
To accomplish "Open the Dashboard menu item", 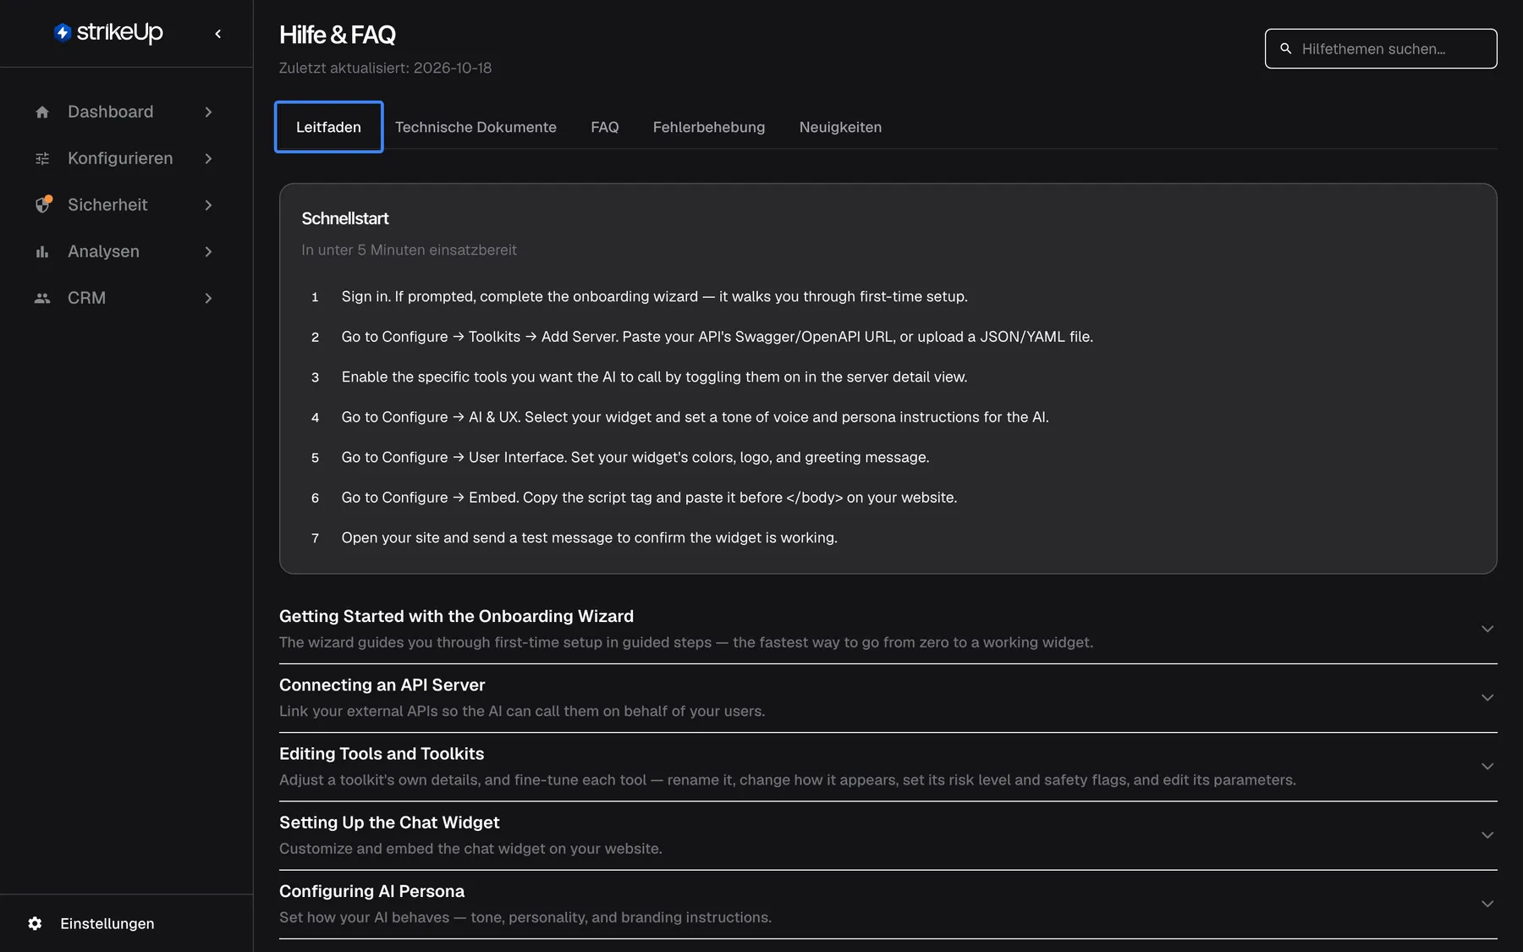I will 125,112.
